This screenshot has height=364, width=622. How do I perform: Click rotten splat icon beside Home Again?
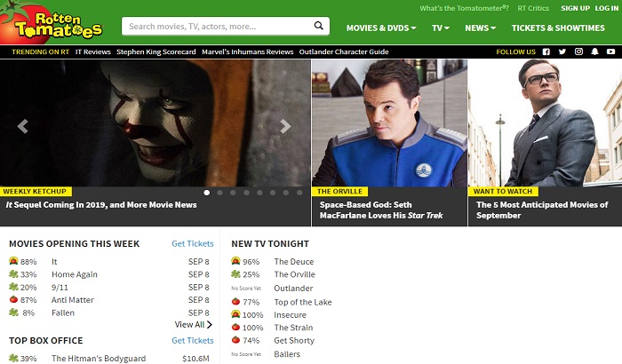coord(13,274)
